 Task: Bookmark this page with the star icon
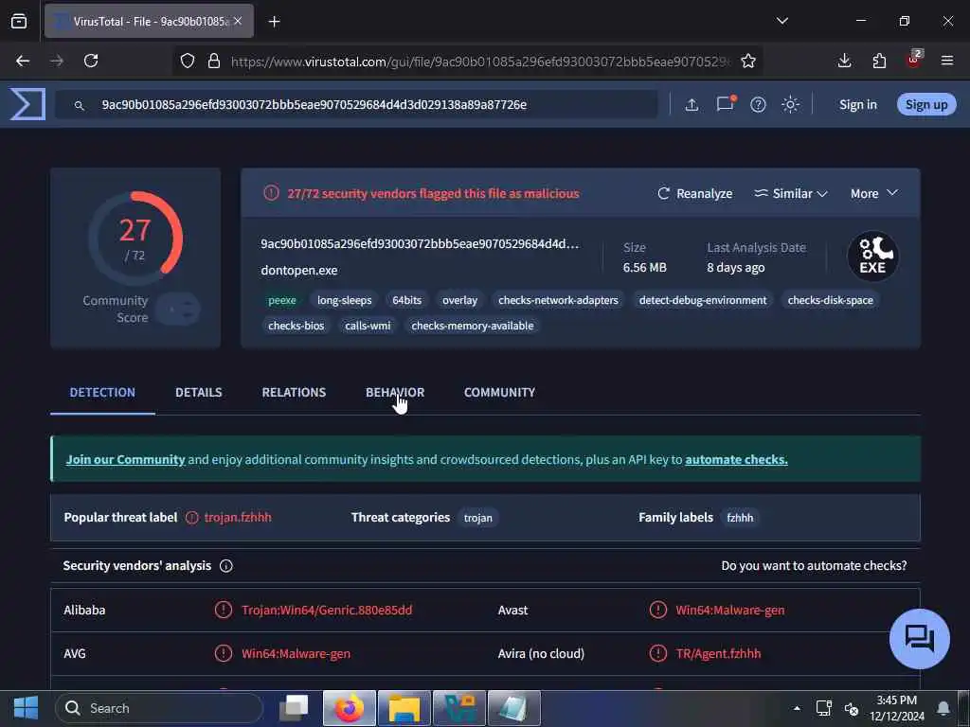748,61
